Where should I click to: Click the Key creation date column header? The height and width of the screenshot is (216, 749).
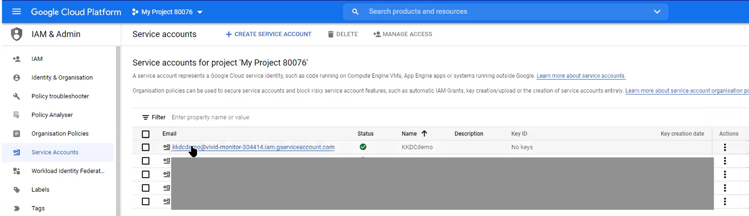(682, 134)
